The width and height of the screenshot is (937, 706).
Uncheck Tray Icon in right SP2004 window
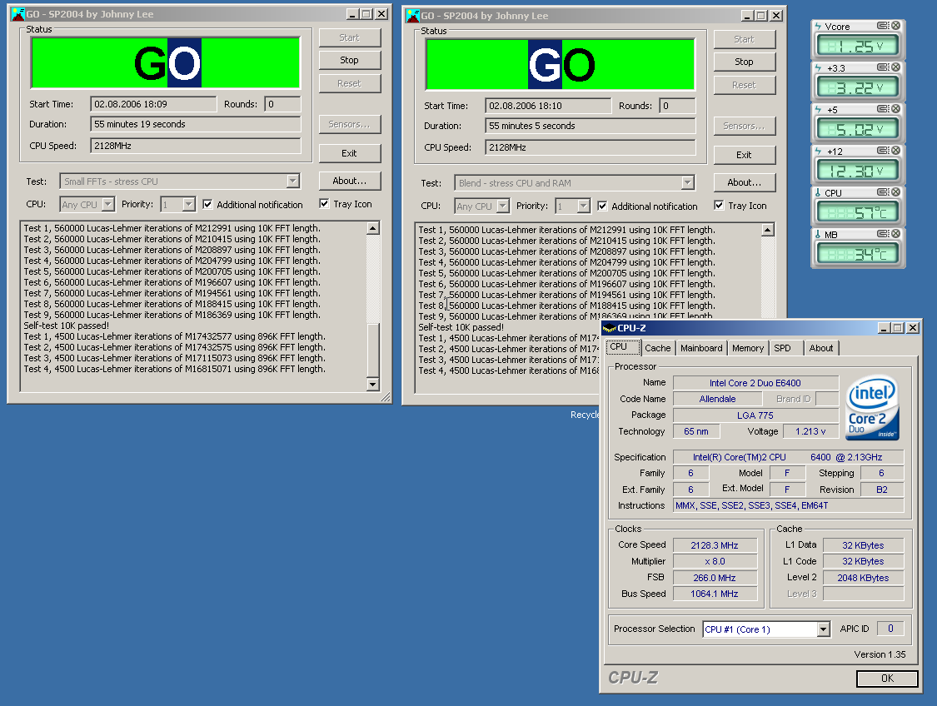coord(719,206)
